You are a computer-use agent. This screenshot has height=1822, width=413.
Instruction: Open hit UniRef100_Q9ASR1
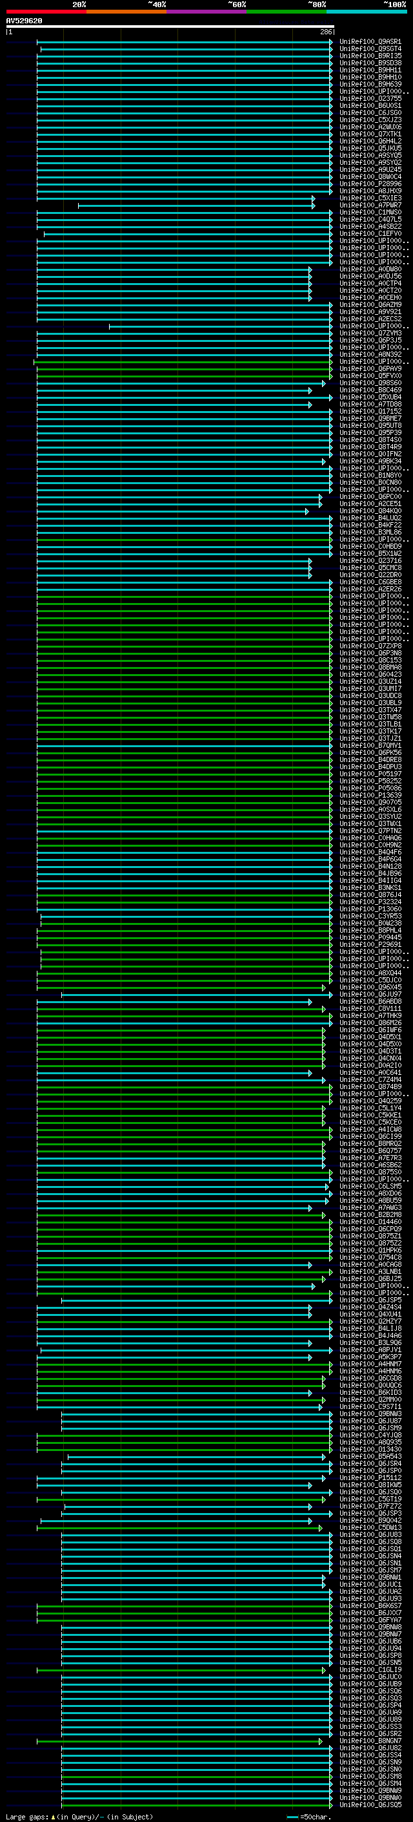[x=370, y=42]
